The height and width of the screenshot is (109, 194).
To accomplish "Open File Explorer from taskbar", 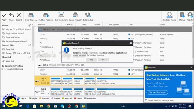I will (x=42, y=106).
